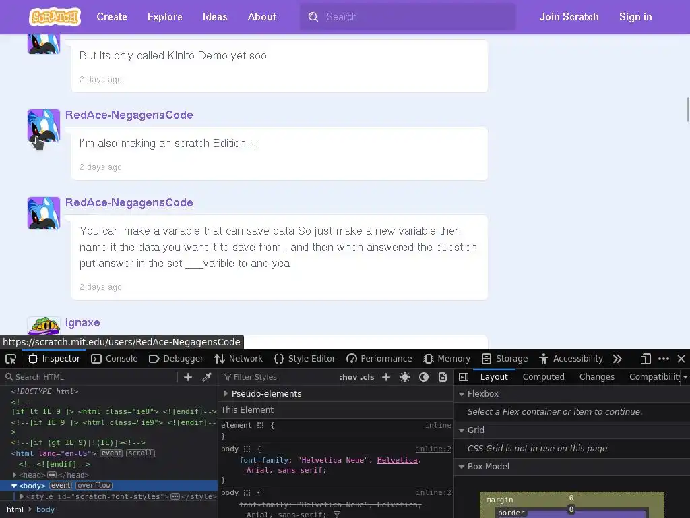Screen dimensions: 690x518
Task: Toggle the :hov pseudo-class panel
Action: click(x=348, y=377)
